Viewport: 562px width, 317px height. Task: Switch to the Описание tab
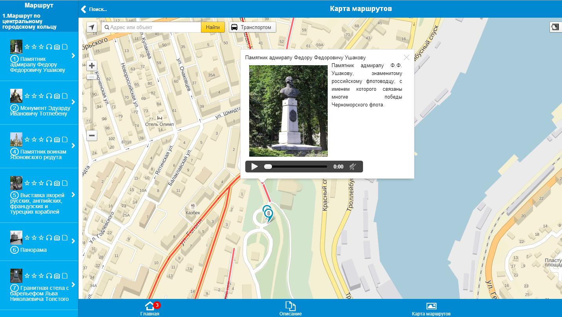pyautogui.click(x=290, y=308)
